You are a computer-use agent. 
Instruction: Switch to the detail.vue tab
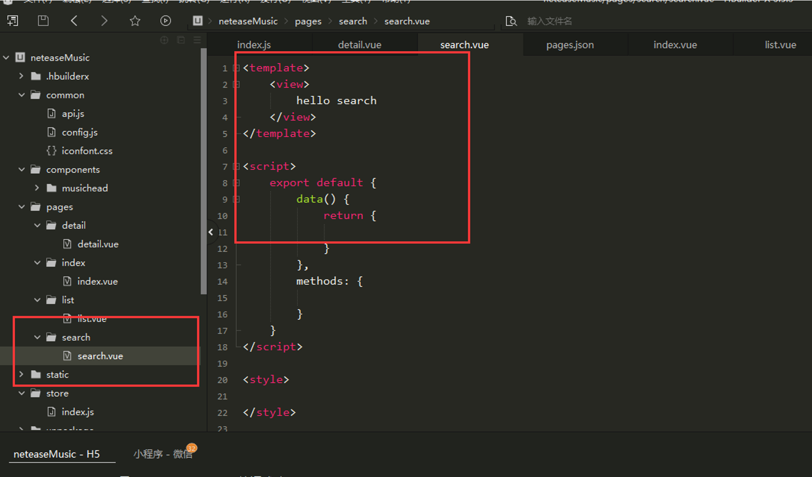[359, 45]
